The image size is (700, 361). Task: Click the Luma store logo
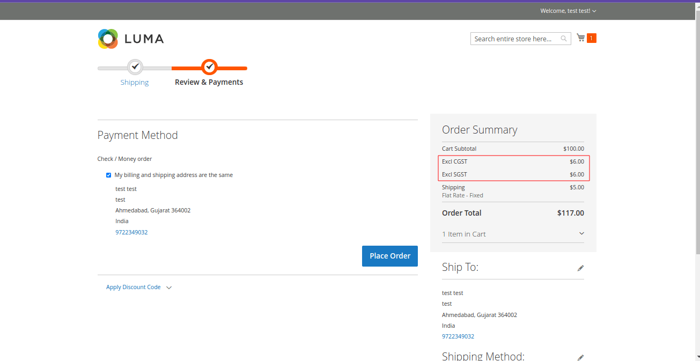130,39
